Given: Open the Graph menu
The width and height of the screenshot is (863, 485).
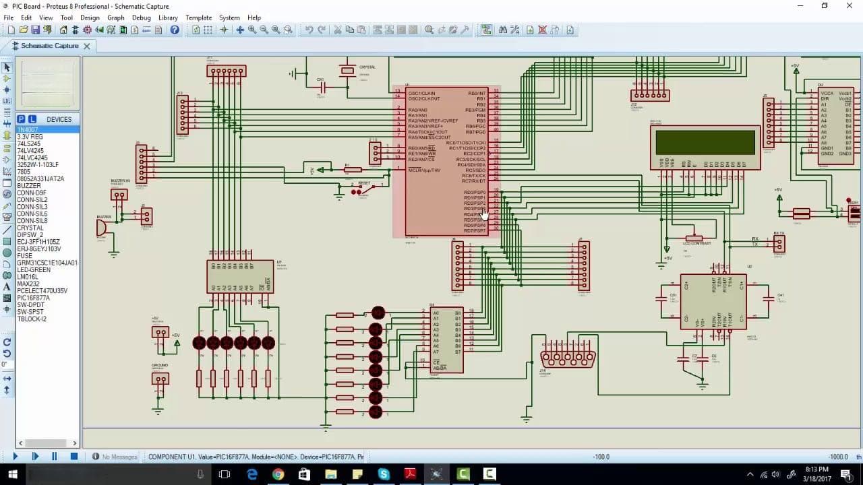Looking at the screenshot, I should coord(115,18).
